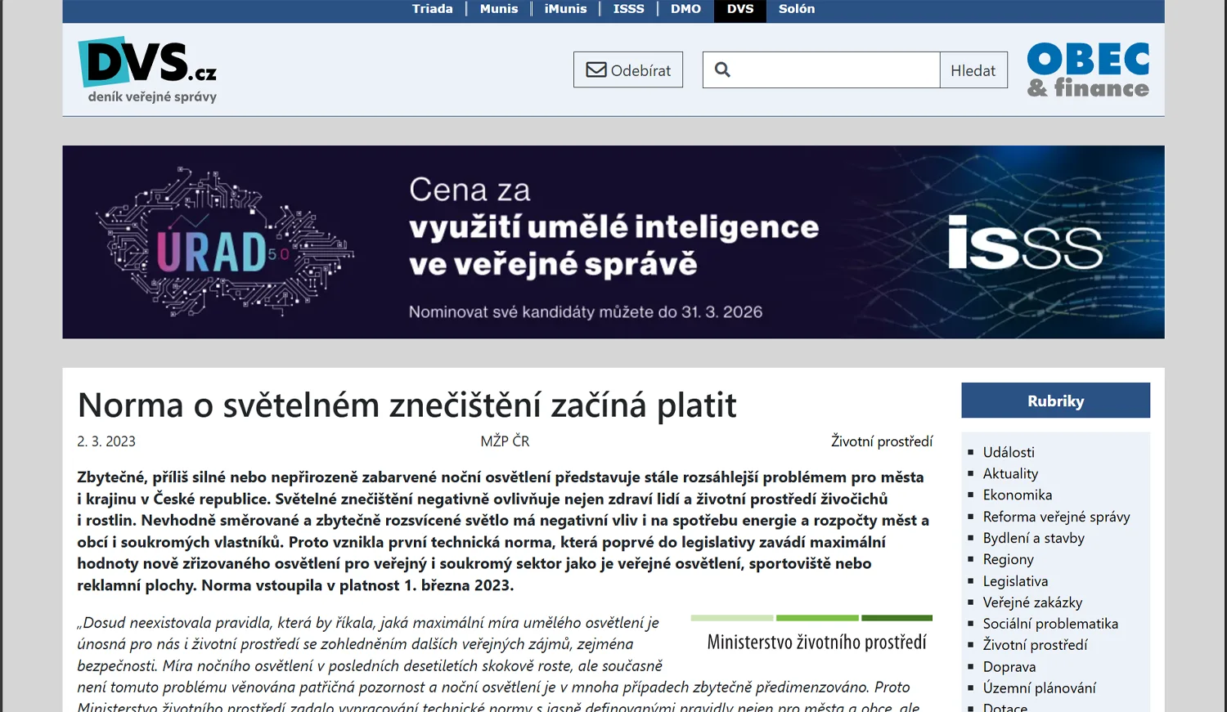Image resolution: width=1227 pixels, height=712 pixels.
Task: Switch to the Triada portal
Action: (433, 9)
